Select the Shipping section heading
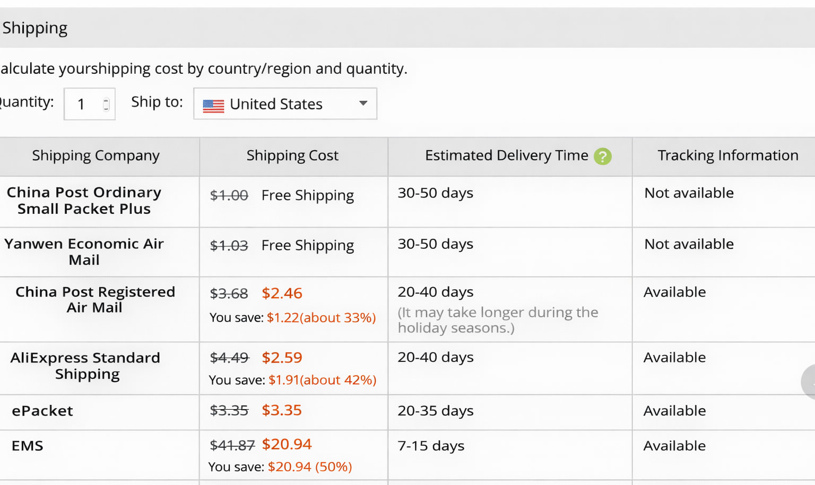815x485 pixels. 35,28
